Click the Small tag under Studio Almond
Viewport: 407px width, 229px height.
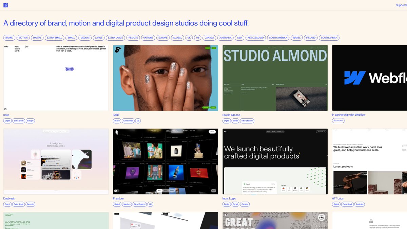pyautogui.click(x=235, y=121)
